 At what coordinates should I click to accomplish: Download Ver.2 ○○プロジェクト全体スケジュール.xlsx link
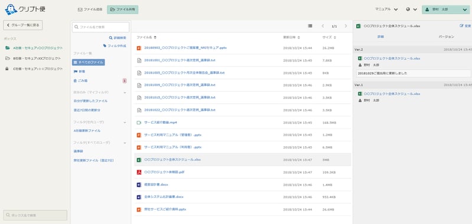click(392, 58)
